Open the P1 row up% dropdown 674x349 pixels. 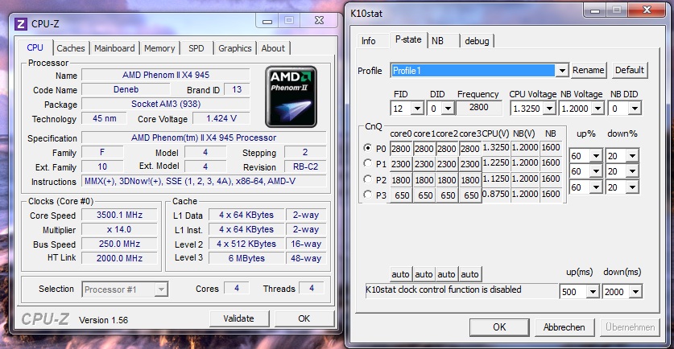(596, 171)
